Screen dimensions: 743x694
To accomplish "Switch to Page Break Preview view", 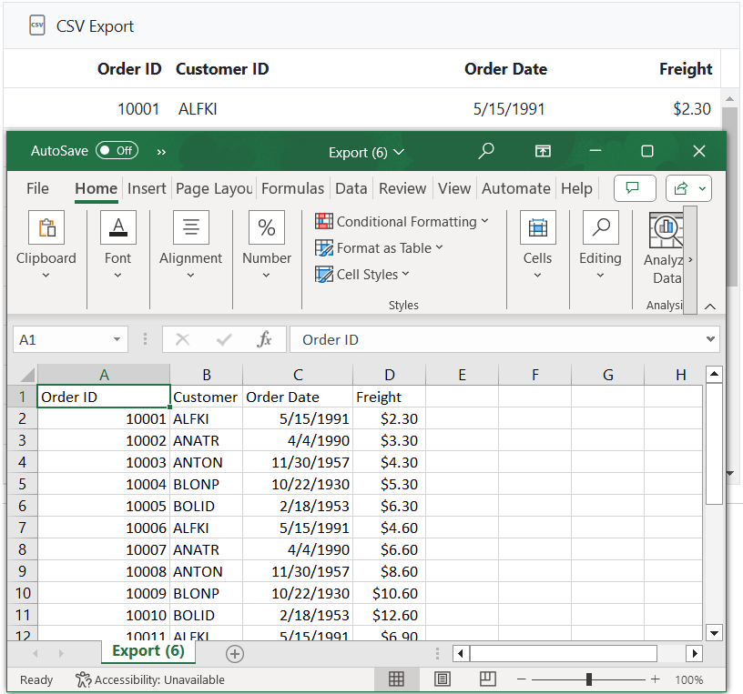I will pos(488,679).
